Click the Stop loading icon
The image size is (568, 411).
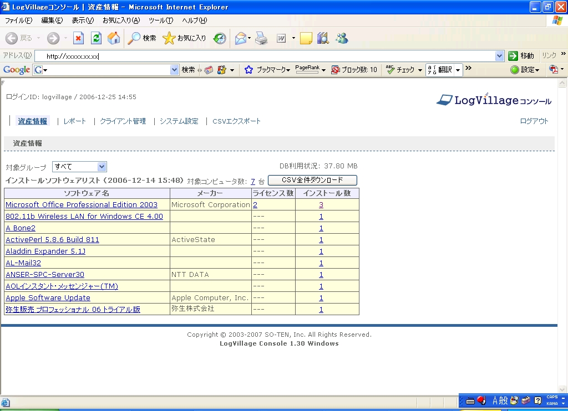(78, 38)
